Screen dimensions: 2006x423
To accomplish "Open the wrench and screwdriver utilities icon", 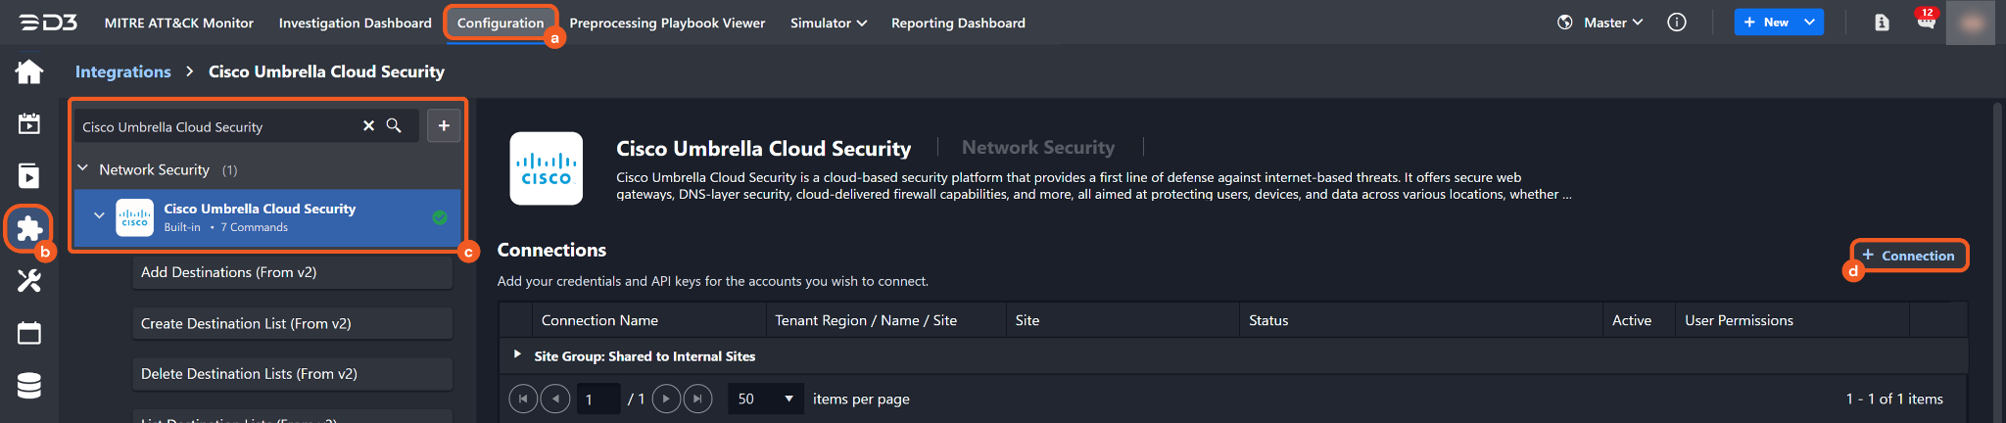I will pos(29,281).
